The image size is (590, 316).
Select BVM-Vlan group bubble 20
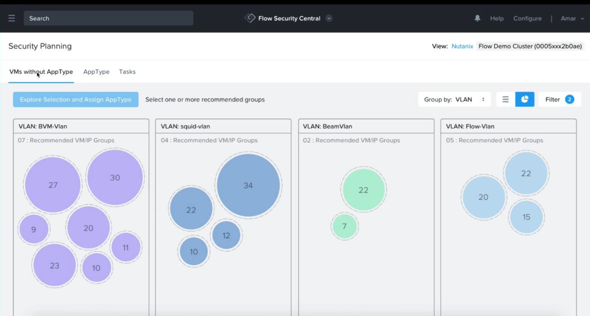pos(88,228)
